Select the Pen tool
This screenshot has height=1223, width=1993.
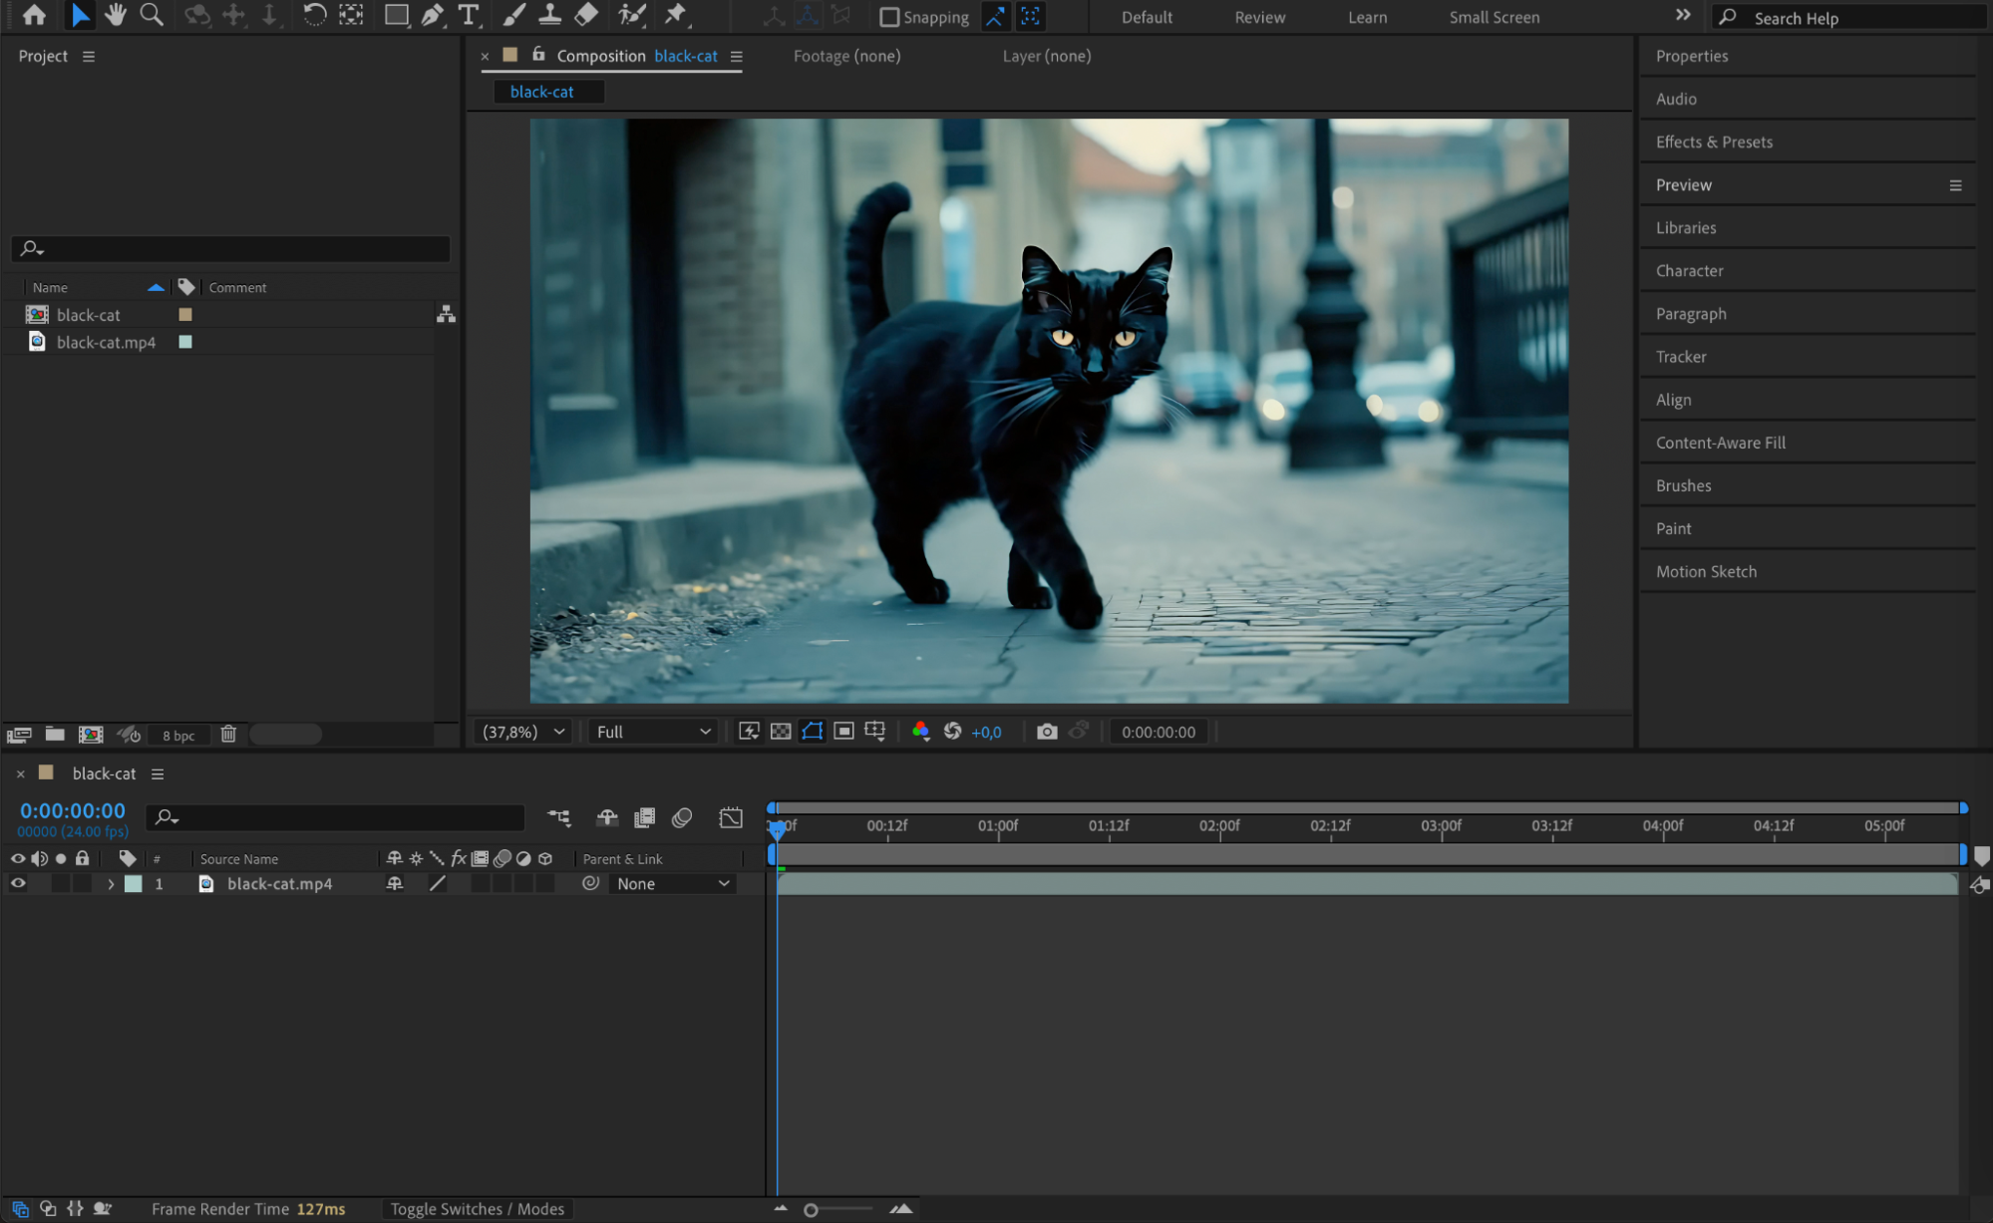click(432, 15)
